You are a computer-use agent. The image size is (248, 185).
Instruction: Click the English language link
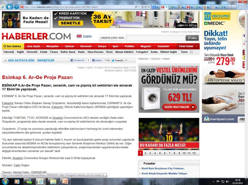[87, 36]
